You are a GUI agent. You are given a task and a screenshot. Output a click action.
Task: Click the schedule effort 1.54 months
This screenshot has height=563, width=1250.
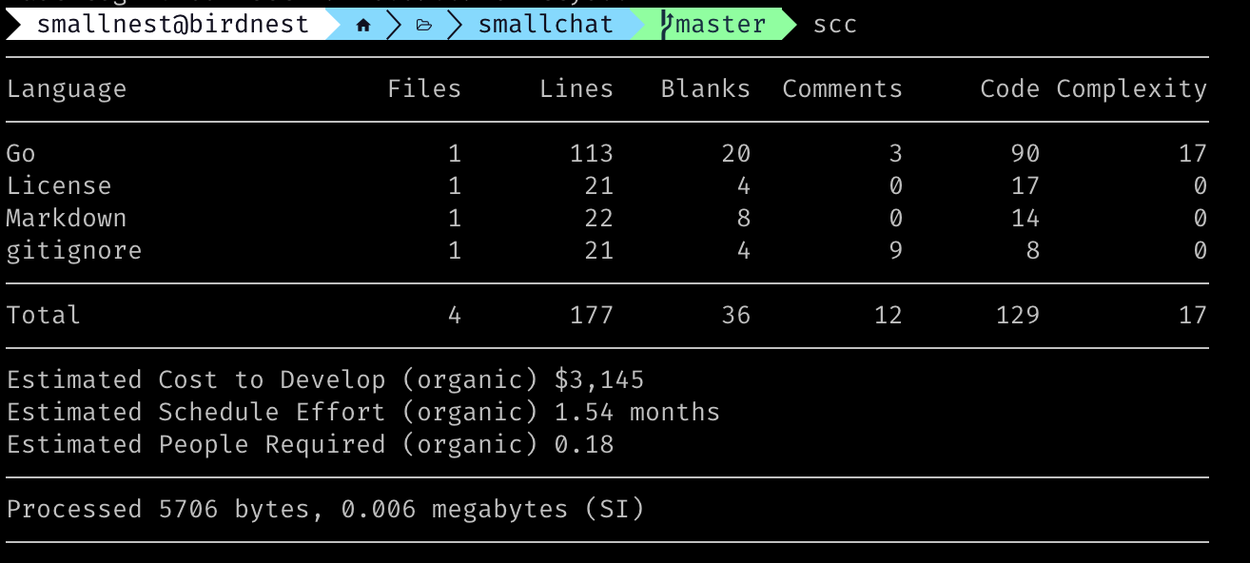[637, 412]
